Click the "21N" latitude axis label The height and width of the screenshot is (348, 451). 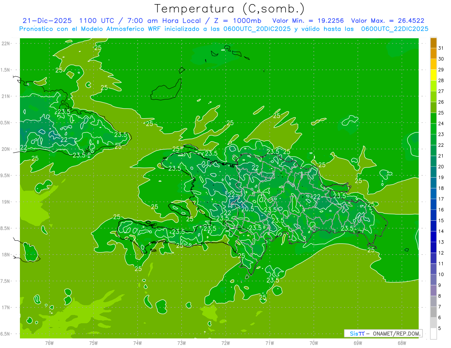6,96
